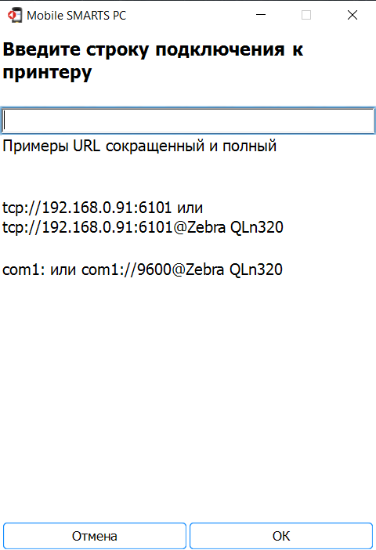This screenshot has height=550, width=376.
Task: Click the full tcp example with @Zebra QLn320
Action: 143,227
